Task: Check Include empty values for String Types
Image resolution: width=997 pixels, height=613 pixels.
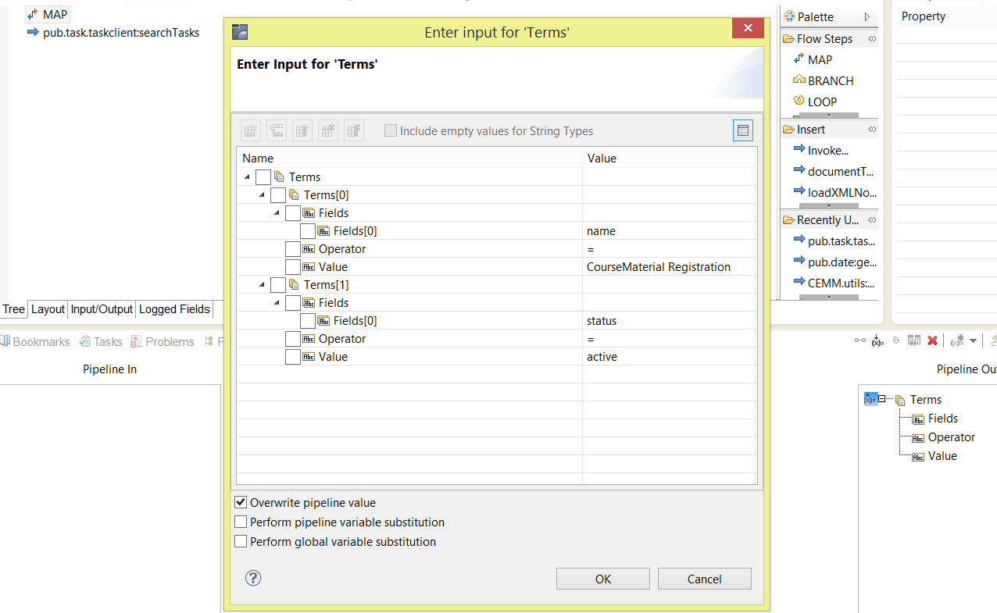Action: tap(391, 130)
